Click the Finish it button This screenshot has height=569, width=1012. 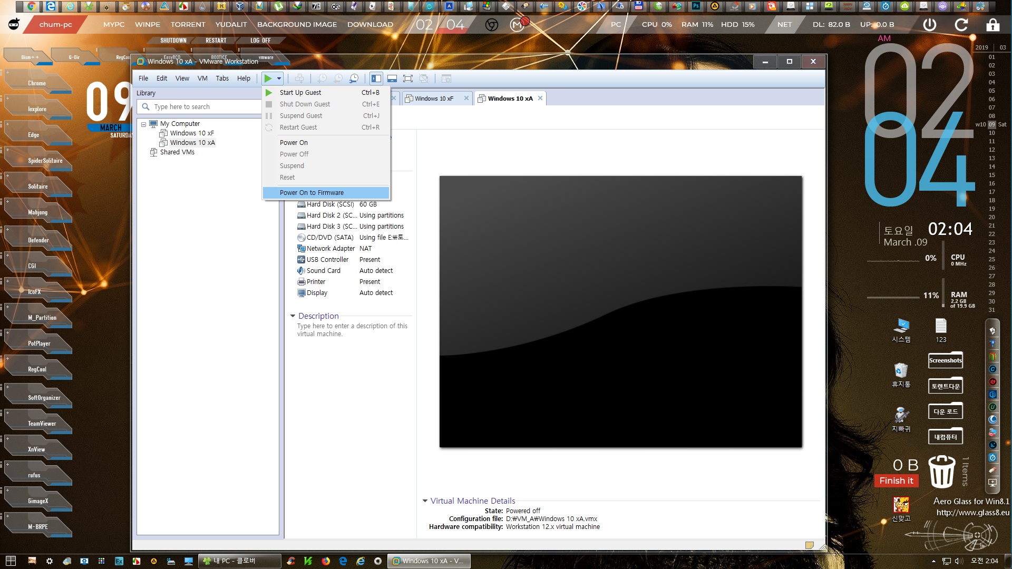coord(896,480)
